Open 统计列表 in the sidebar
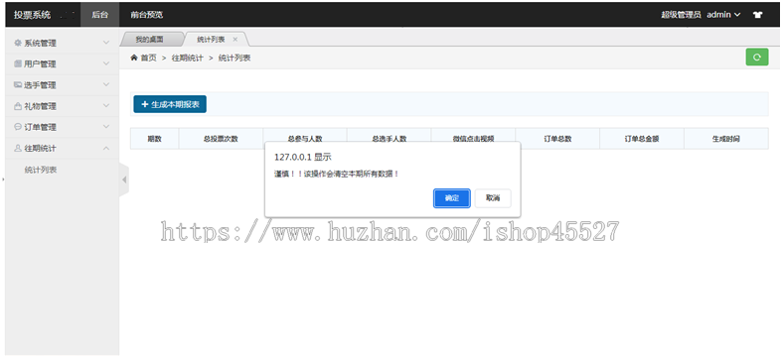This screenshot has height=358, width=782. pos(41,170)
